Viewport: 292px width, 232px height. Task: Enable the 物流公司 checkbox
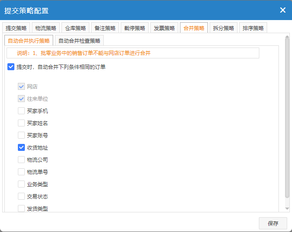(x=21, y=160)
